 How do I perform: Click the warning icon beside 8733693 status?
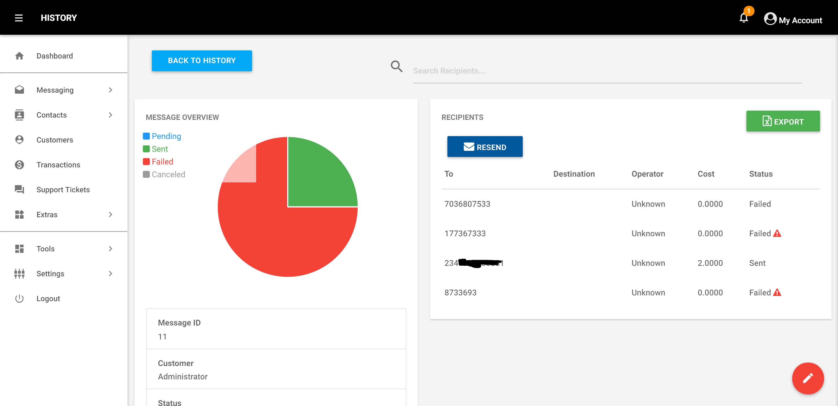(x=777, y=292)
